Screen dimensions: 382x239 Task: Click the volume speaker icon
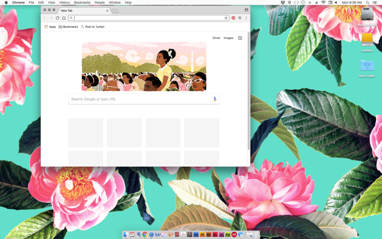336,3
